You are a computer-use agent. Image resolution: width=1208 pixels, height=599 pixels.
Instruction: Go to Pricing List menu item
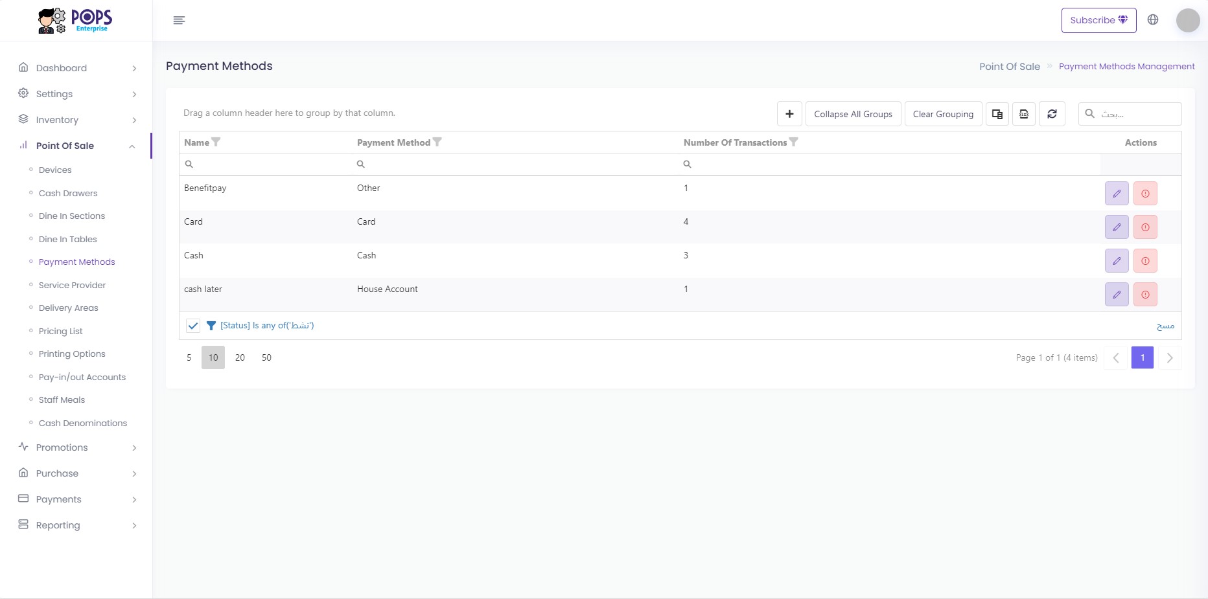pos(61,331)
